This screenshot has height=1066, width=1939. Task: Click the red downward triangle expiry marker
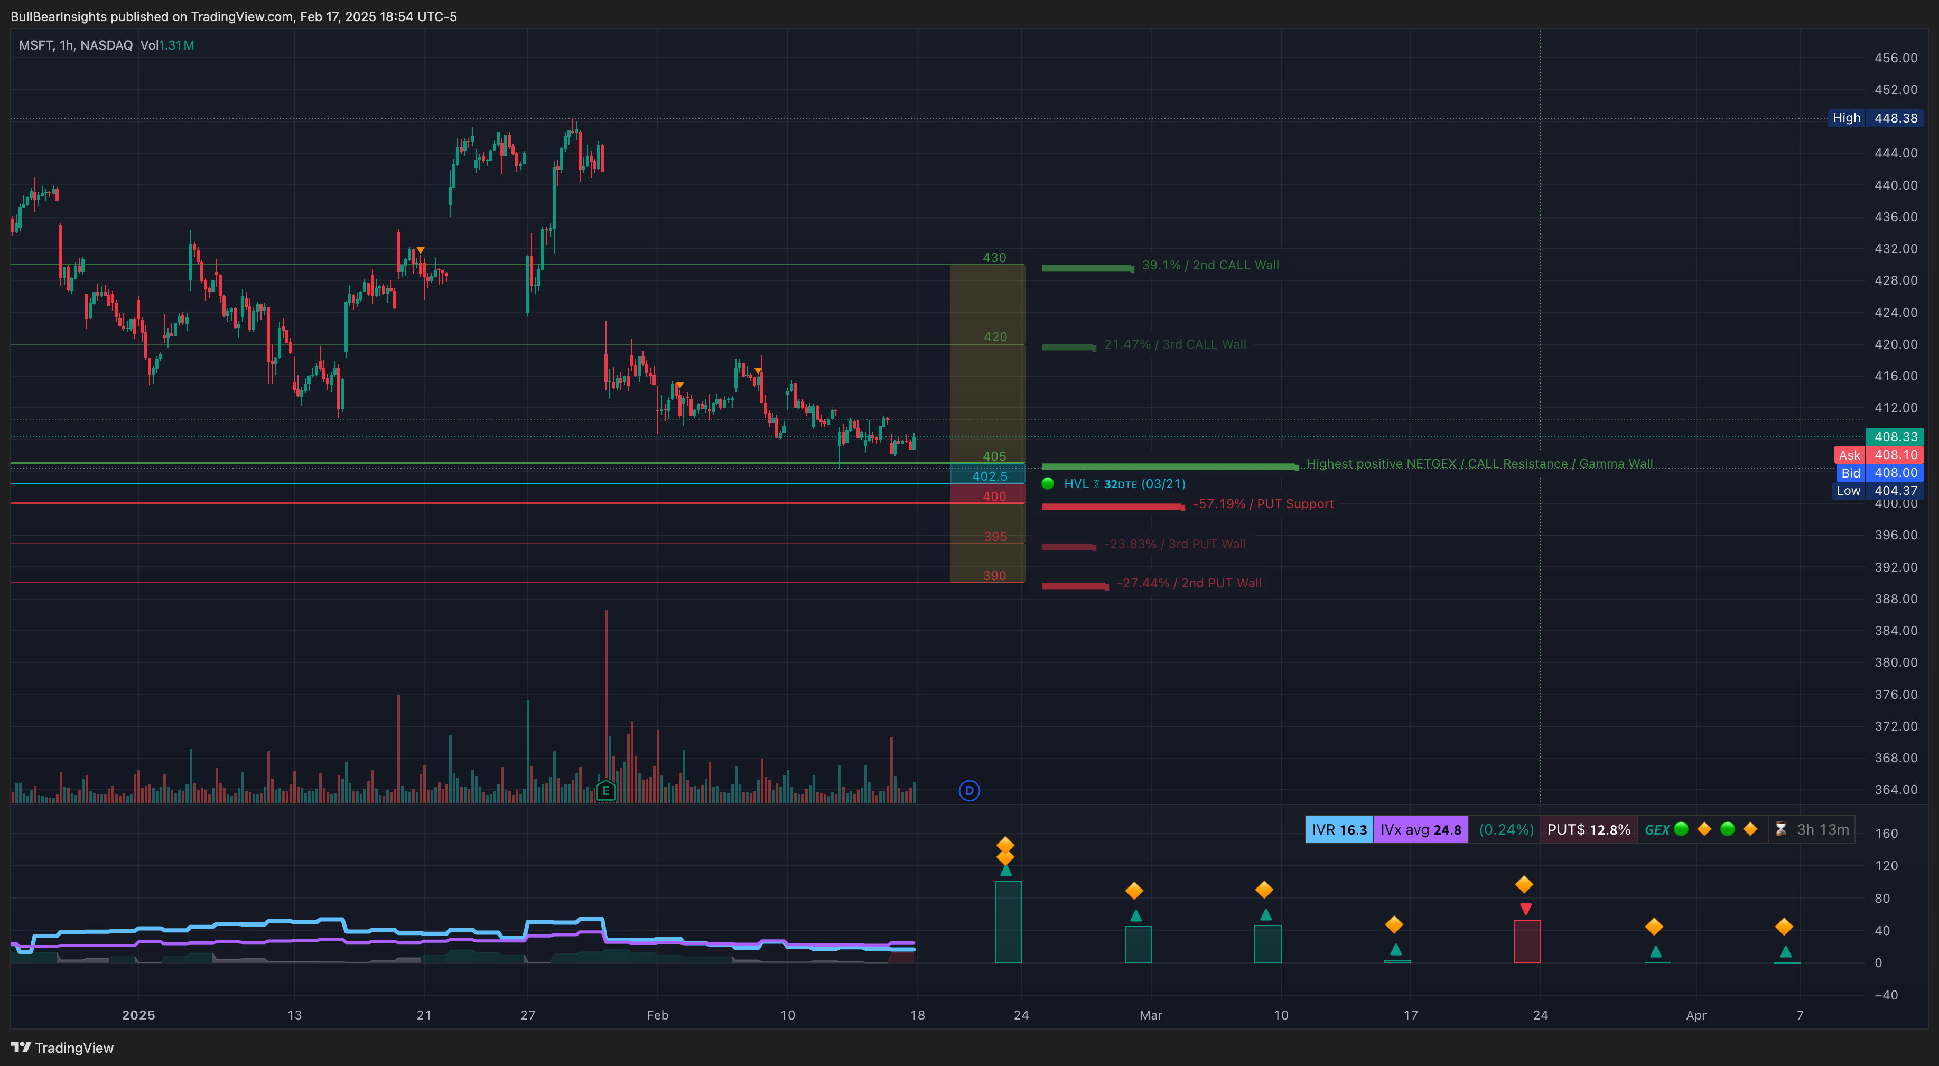click(1525, 909)
